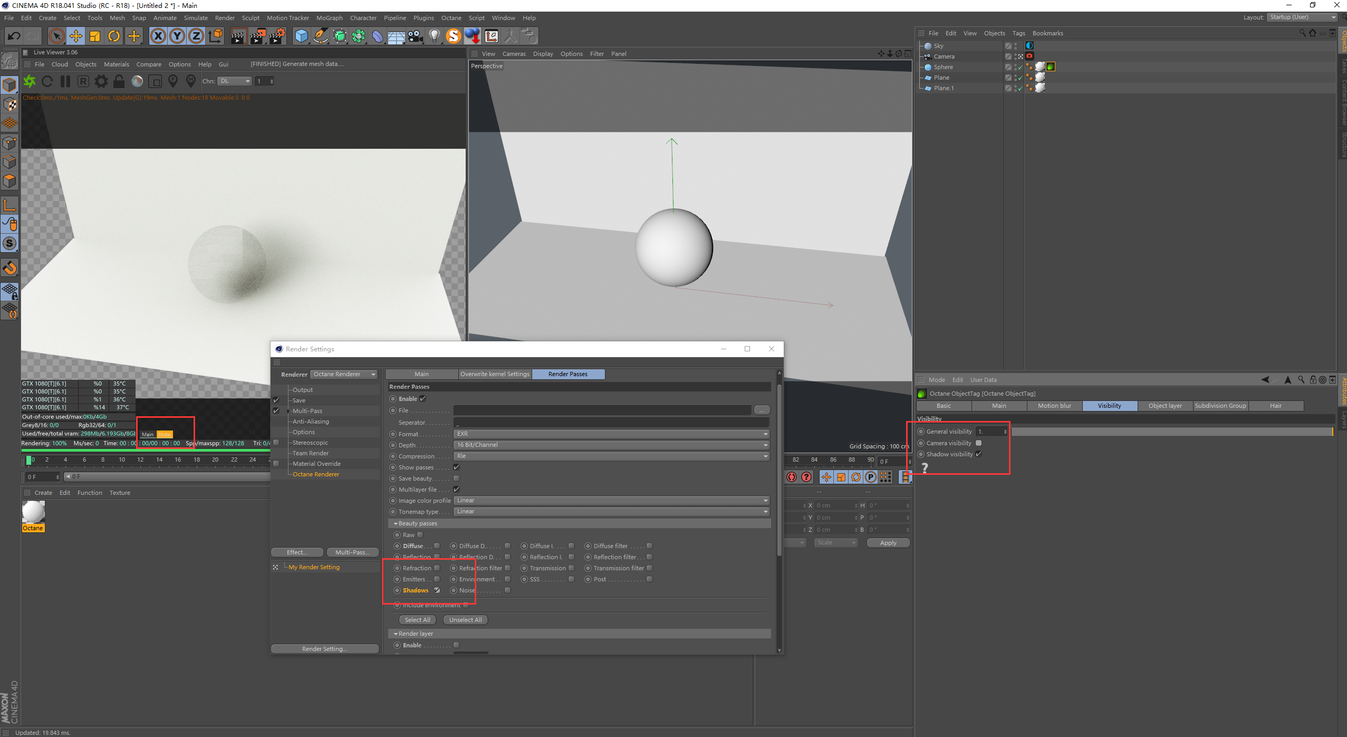Click the Unselect All button
The image size is (1347, 737).
point(465,620)
